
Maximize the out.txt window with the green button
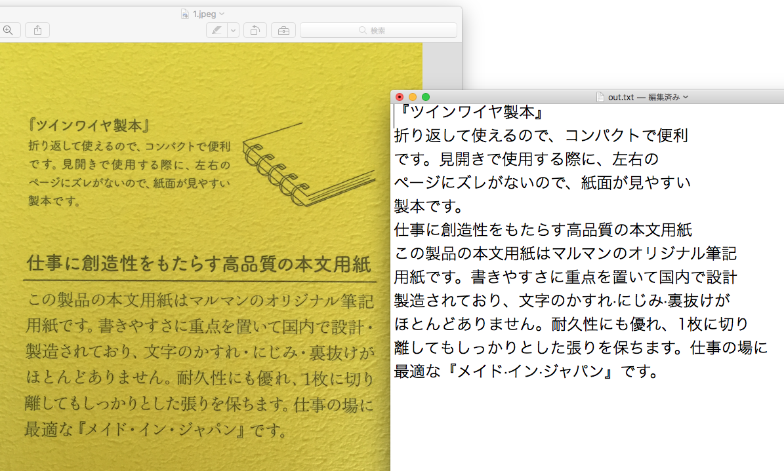[x=426, y=97]
